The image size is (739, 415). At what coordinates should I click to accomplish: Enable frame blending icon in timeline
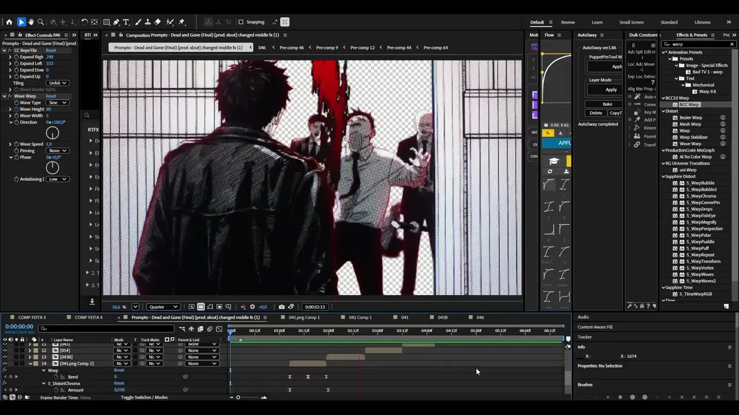[x=200, y=329]
